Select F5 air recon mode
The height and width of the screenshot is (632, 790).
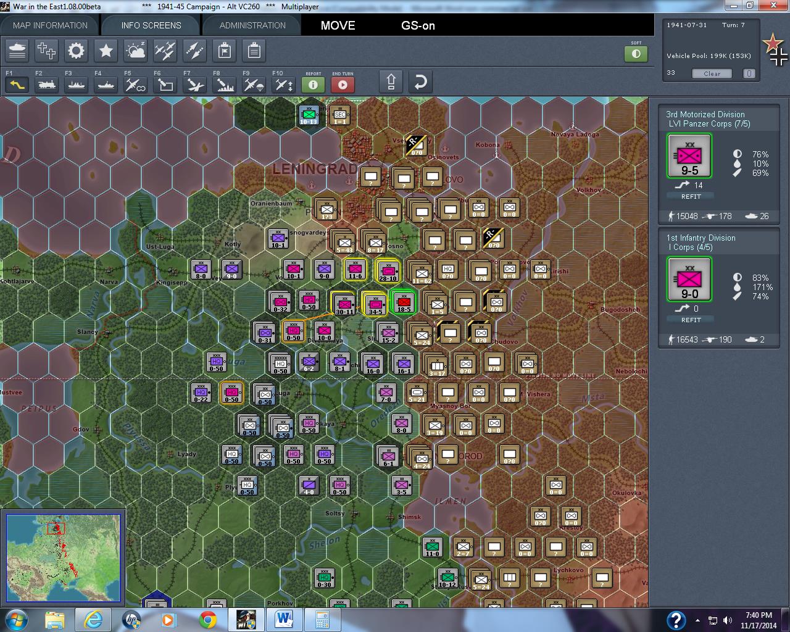pos(136,85)
